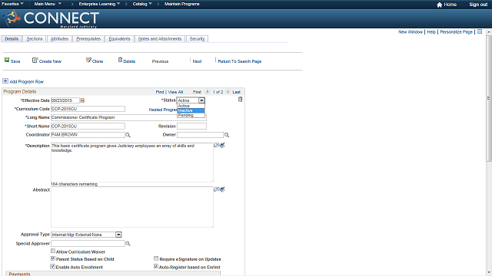492x276 pixels.
Task: Expand the Catalog breadcrumb menu
Action: tap(141, 4)
